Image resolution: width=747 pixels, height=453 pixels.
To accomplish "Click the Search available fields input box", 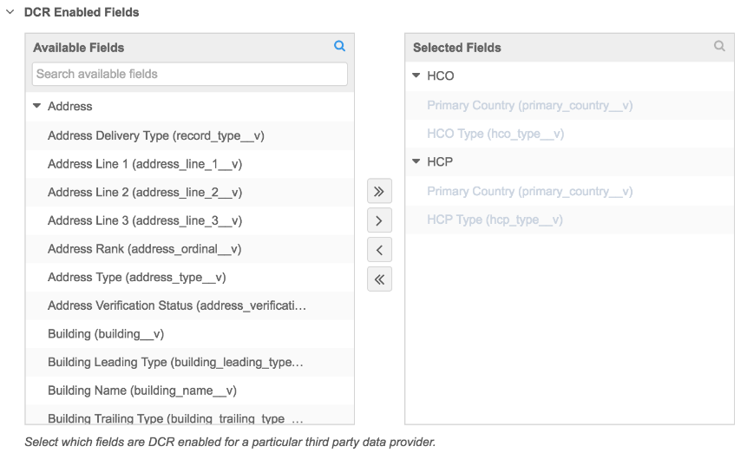I will pos(189,74).
